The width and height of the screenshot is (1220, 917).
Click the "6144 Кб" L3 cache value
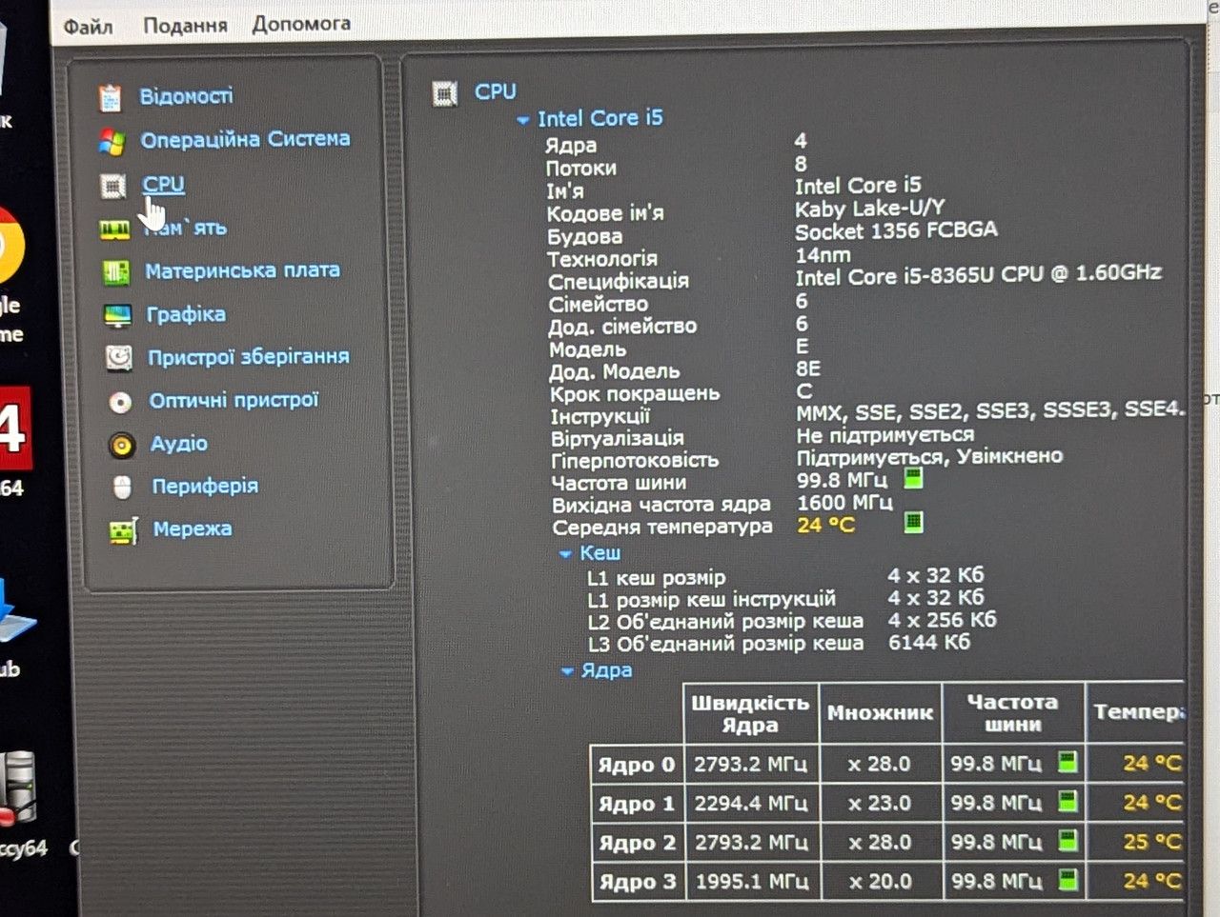[929, 643]
